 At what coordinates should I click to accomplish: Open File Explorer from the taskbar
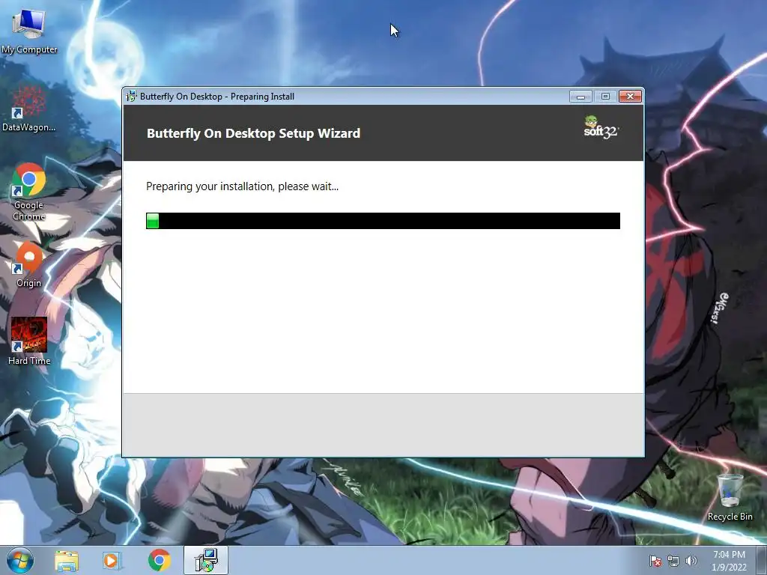67,561
